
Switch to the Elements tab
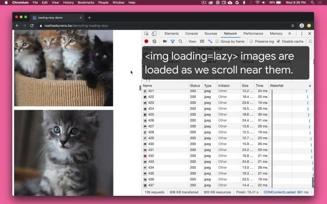tap(171, 34)
